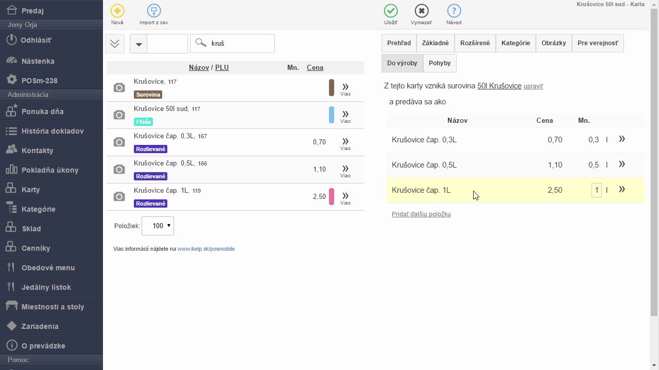Click the 50l Krušovice link
Viewport: 659px width, 370px height.
tap(499, 86)
